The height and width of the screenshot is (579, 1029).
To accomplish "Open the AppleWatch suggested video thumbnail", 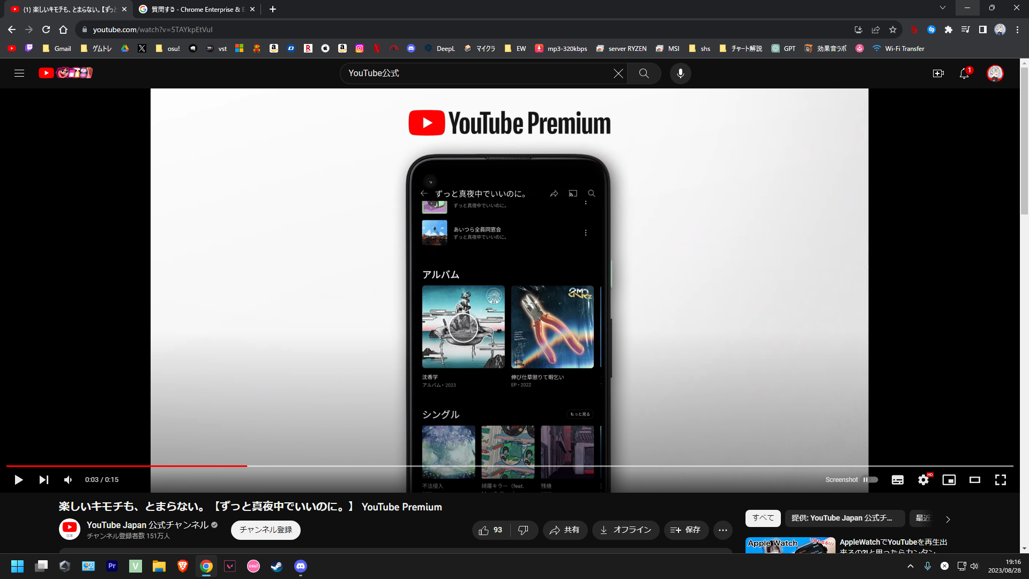I will point(791,545).
